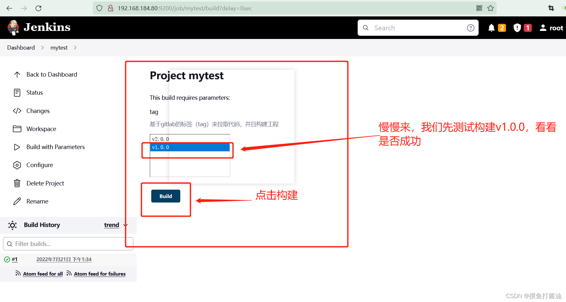Focus the Jenkins Search field
This screenshot has height=302, width=566.
point(418,28)
